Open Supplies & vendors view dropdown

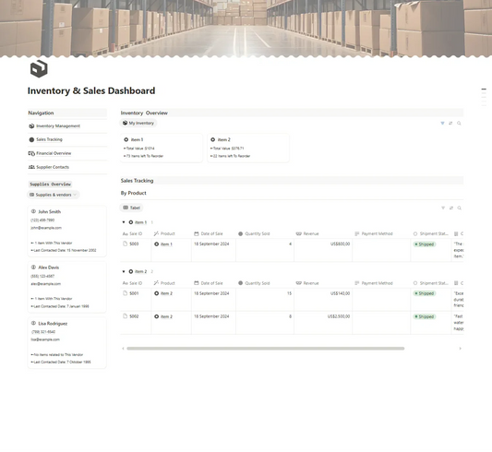pos(54,195)
